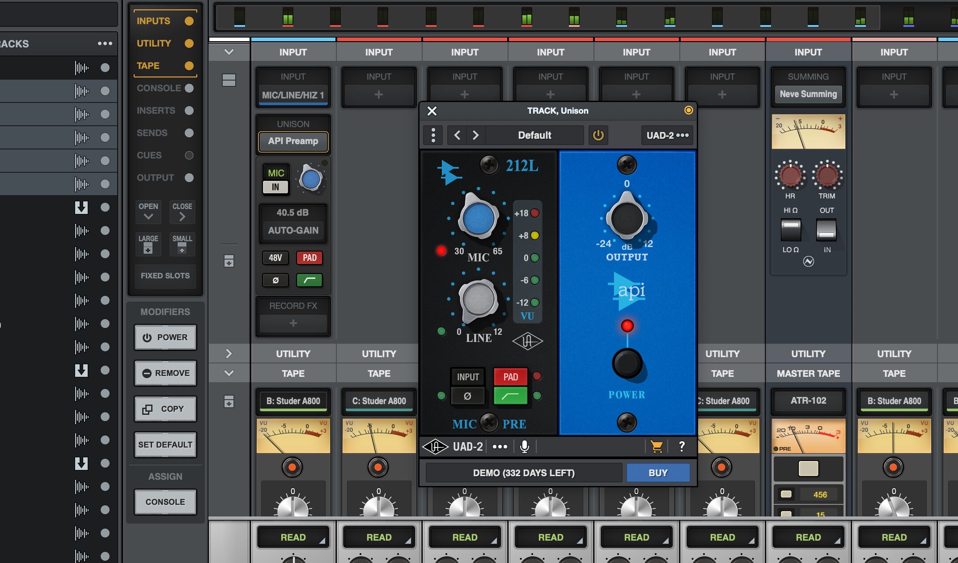This screenshot has height=563, width=958.
Task: Go to next preset arrow
Action: [x=475, y=135]
